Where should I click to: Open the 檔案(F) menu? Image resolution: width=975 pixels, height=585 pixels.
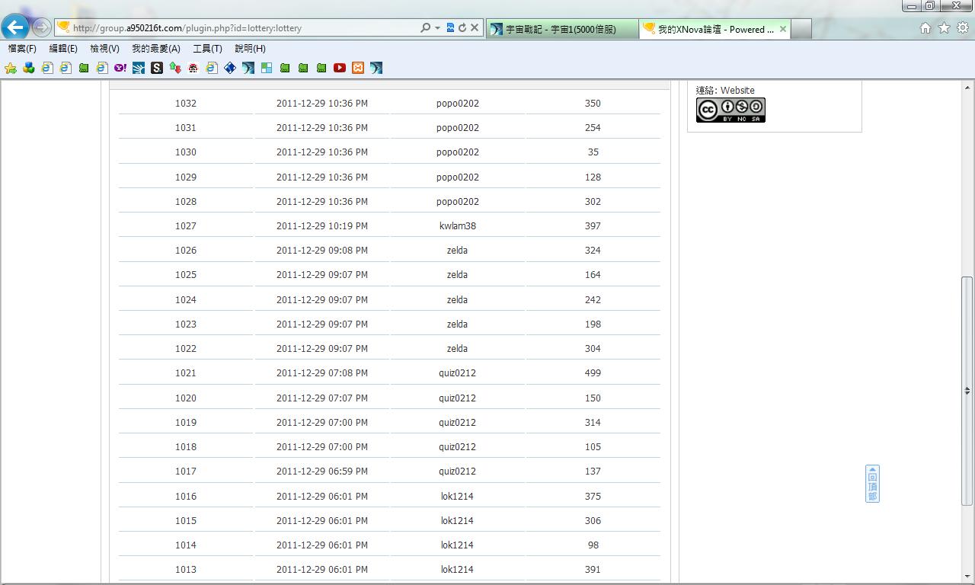[22, 48]
